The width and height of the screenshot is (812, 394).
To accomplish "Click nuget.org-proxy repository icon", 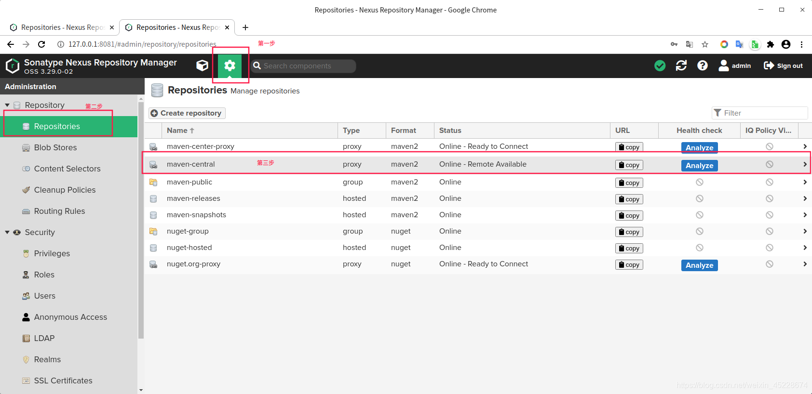I will 153,264.
